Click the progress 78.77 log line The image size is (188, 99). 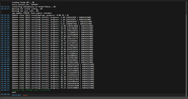click(x=53, y=75)
